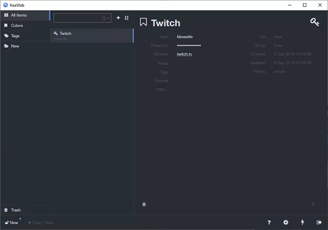
Task: Click the Updated date value
Action: pyautogui.click(x=292, y=63)
